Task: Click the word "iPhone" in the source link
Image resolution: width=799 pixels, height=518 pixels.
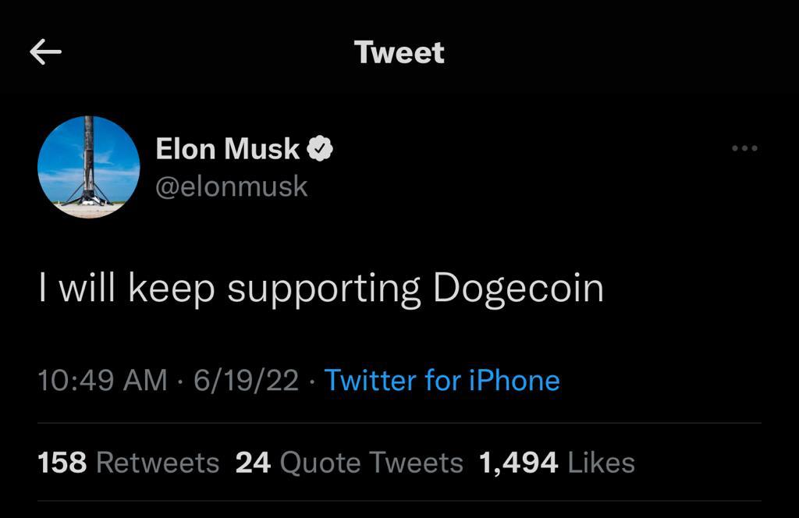Action: coord(513,380)
